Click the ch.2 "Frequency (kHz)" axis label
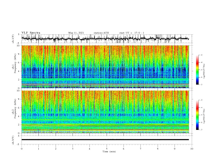 pos(15,109)
